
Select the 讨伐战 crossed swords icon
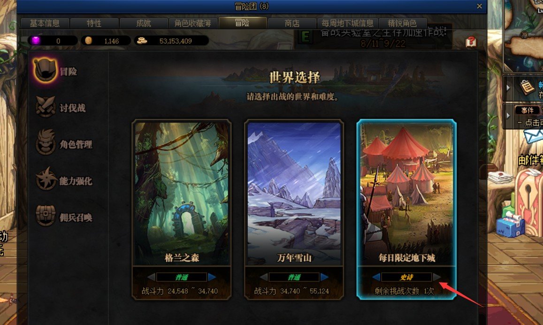(46, 106)
